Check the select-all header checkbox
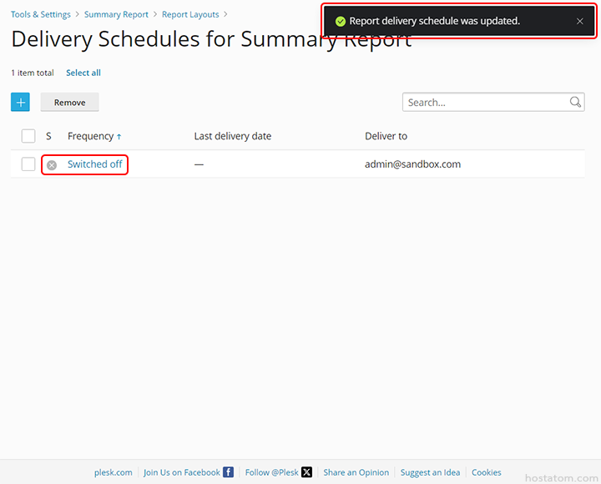601x484 pixels. (x=28, y=136)
